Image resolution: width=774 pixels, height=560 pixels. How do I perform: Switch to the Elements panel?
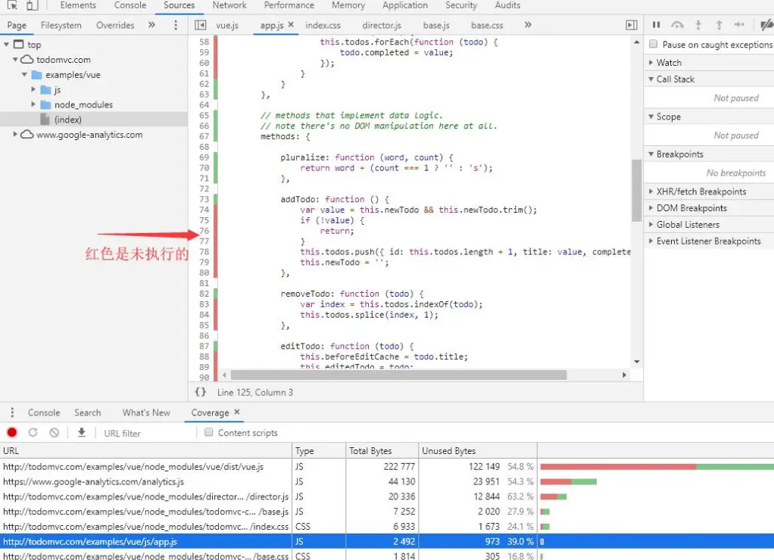[78, 5]
